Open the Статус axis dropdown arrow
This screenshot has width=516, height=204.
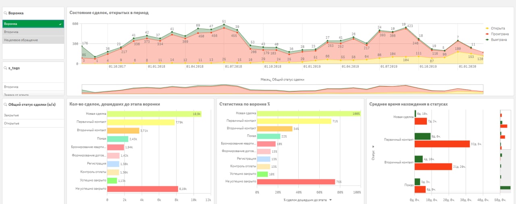(x=373, y=146)
